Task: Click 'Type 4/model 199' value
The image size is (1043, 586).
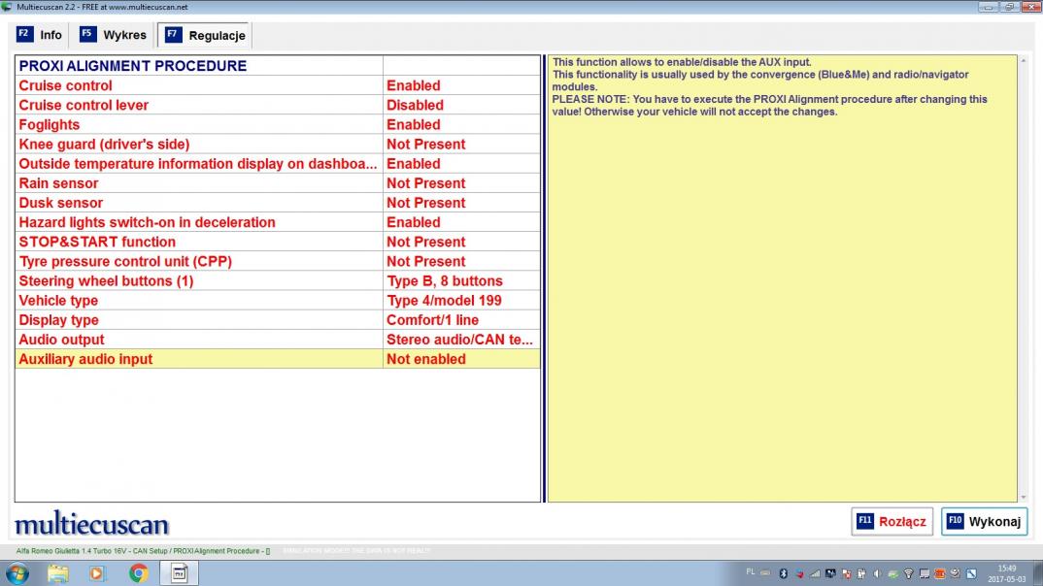Action: (x=444, y=301)
